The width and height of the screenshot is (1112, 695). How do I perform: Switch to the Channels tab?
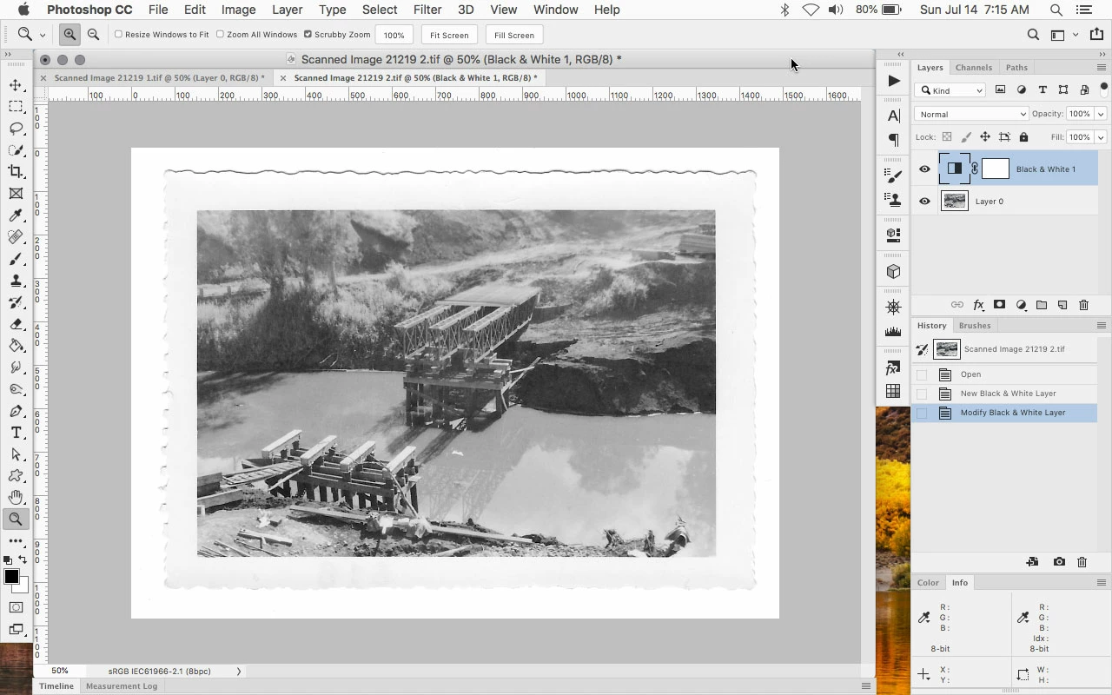[x=973, y=68]
